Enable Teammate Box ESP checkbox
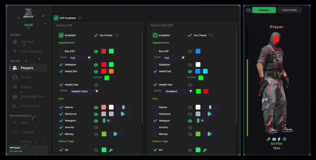This screenshot has height=160, width=316. click(155, 51)
